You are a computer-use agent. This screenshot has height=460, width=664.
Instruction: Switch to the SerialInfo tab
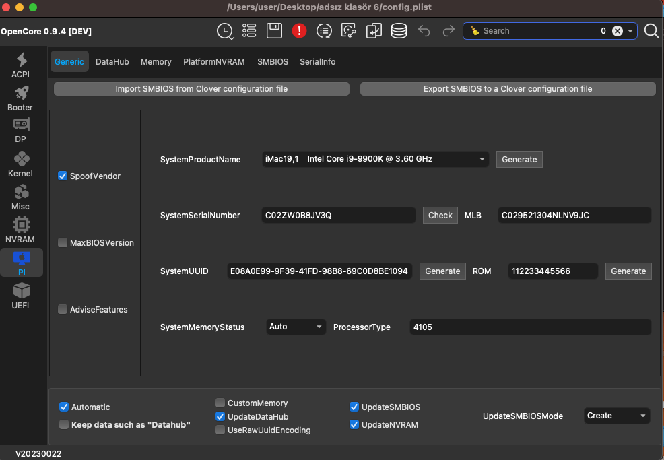click(317, 62)
